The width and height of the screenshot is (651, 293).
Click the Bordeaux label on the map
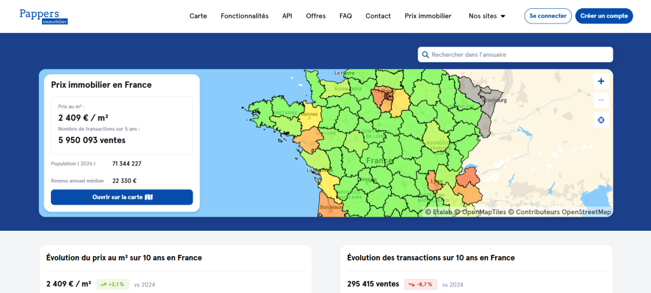[x=331, y=207]
